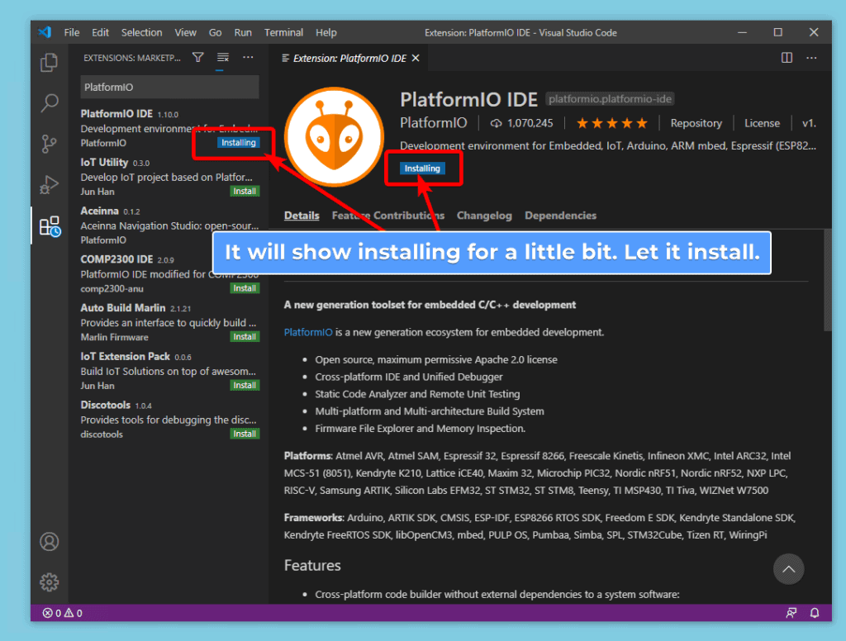The height and width of the screenshot is (641, 846).
Task: Open the File menu
Action: pyautogui.click(x=72, y=32)
